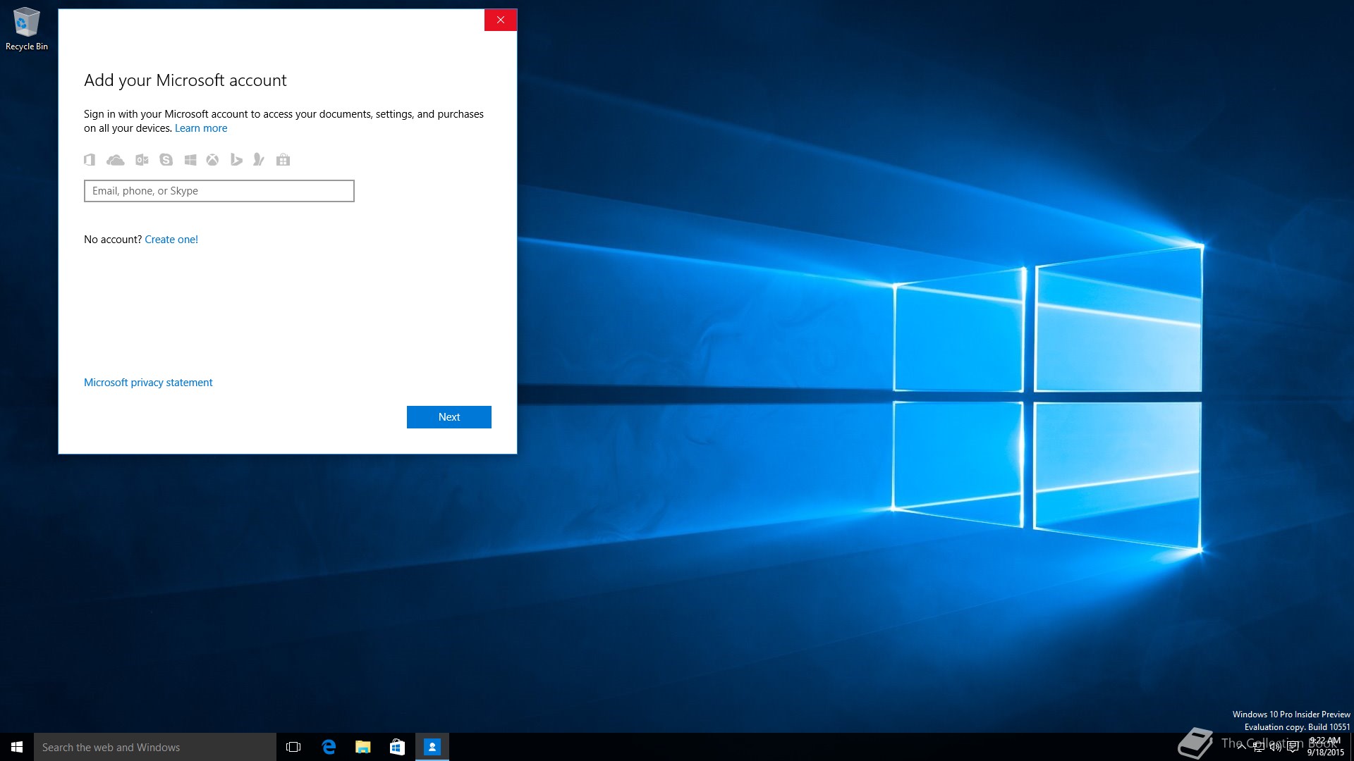
Task: Click the Show desktop sliver on the taskbar
Action: point(1352,747)
